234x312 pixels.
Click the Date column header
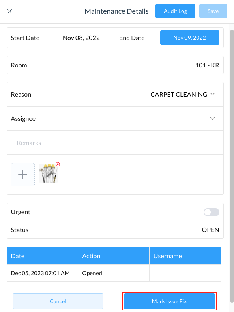pyautogui.click(x=42, y=256)
